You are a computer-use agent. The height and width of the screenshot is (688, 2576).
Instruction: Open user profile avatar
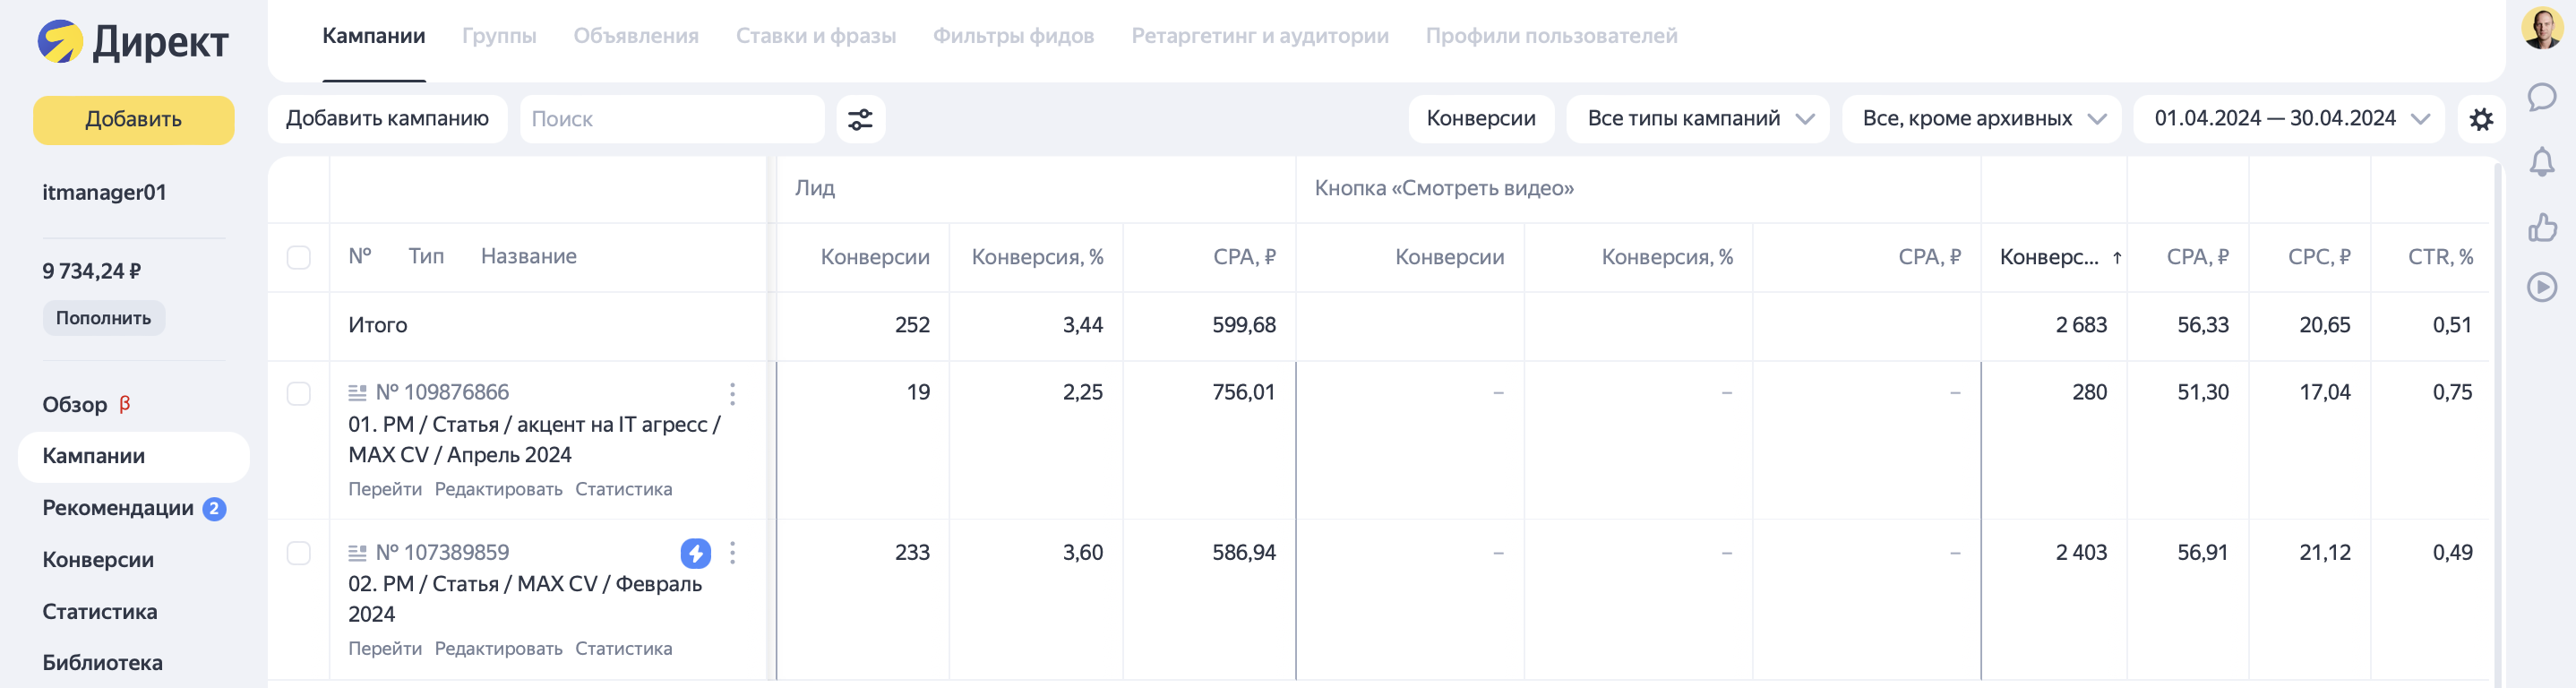[2541, 27]
